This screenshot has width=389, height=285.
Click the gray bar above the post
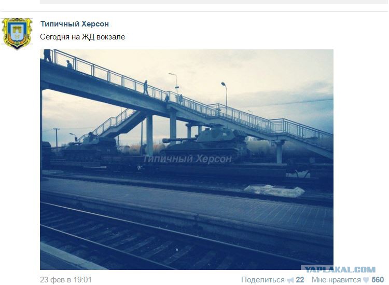click(214, 2)
